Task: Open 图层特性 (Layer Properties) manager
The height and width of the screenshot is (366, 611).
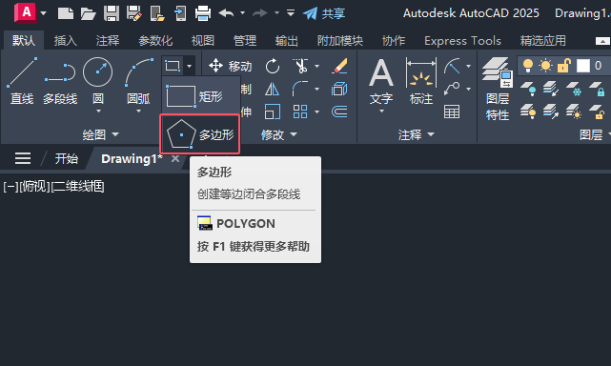Action: click(498, 89)
